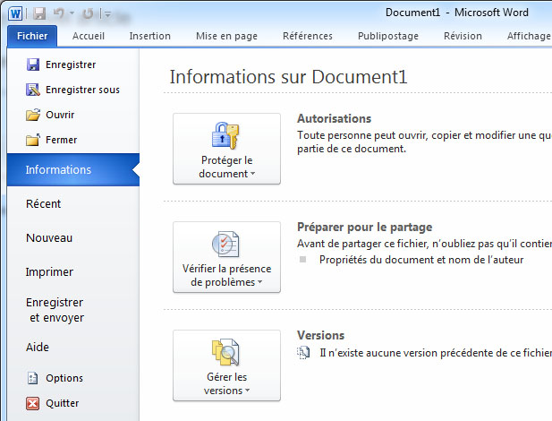Click the Autorisations heading
The width and height of the screenshot is (552, 421).
[334, 118]
